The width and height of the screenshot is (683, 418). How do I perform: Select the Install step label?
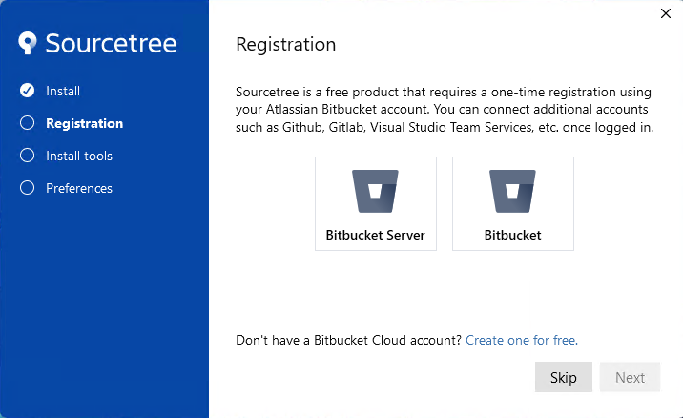63,91
